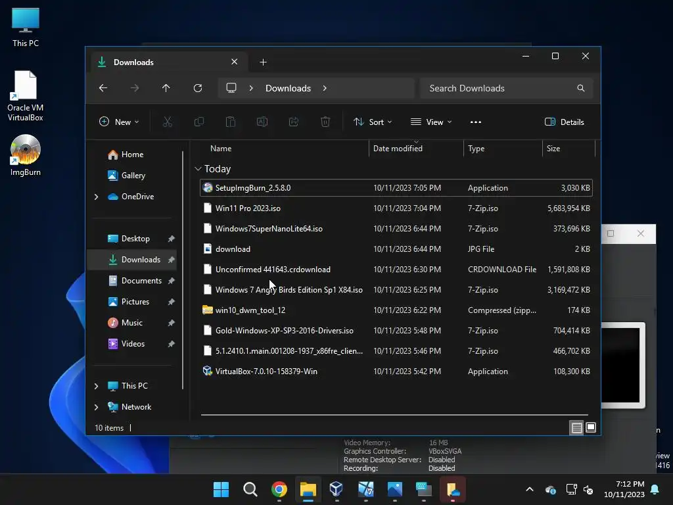Screen dimensions: 673x505
Task: Click the Rename icon in toolbar
Action: click(262, 122)
